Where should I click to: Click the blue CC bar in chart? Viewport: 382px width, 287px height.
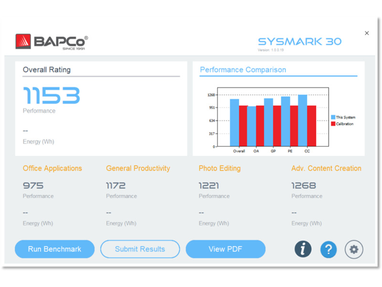pyautogui.click(x=303, y=121)
